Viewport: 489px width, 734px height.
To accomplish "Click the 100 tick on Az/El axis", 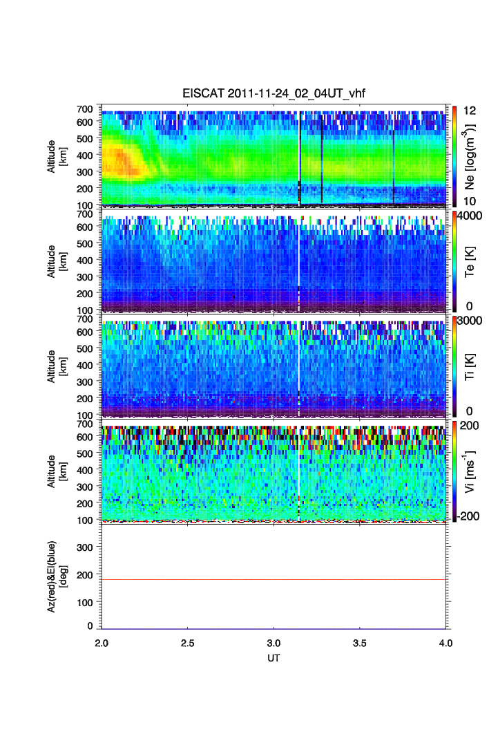I will click(85, 602).
